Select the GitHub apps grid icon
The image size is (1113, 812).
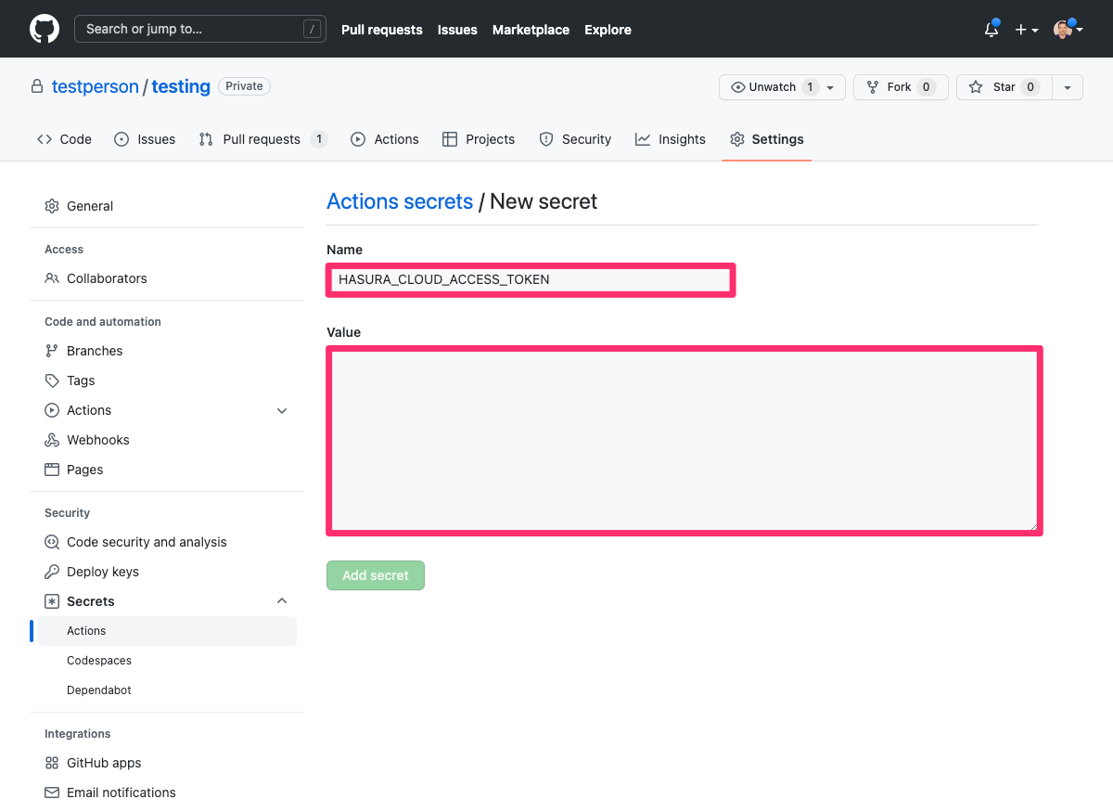51,763
